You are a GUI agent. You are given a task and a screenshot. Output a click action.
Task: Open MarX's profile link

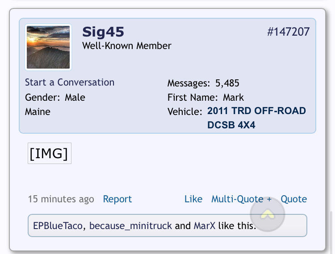pyautogui.click(x=205, y=225)
